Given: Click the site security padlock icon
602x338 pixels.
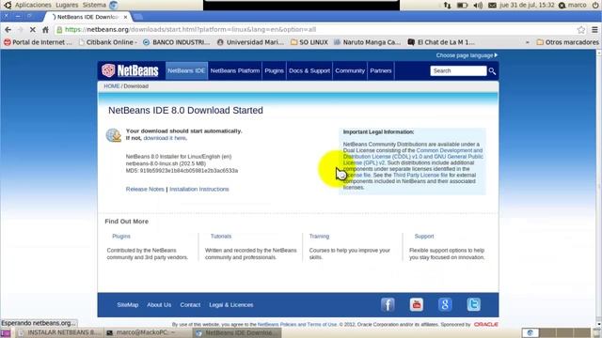Looking at the screenshot, I should tap(59, 29).
